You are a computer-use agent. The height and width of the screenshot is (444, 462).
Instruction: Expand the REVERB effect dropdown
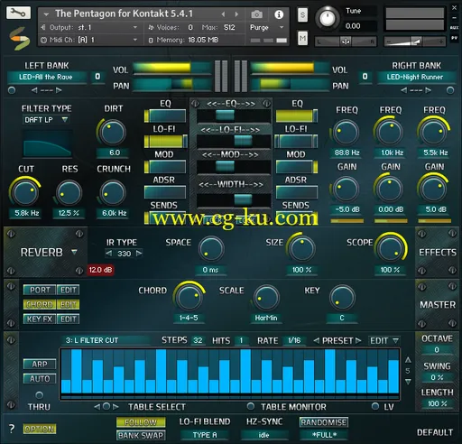pyautogui.click(x=74, y=252)
